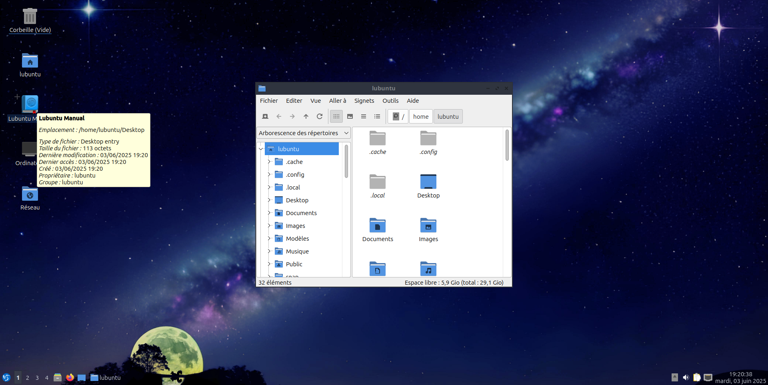Expand the Musique folder in tree
This screenshot has height=385, width=768.
coord(269,251)
